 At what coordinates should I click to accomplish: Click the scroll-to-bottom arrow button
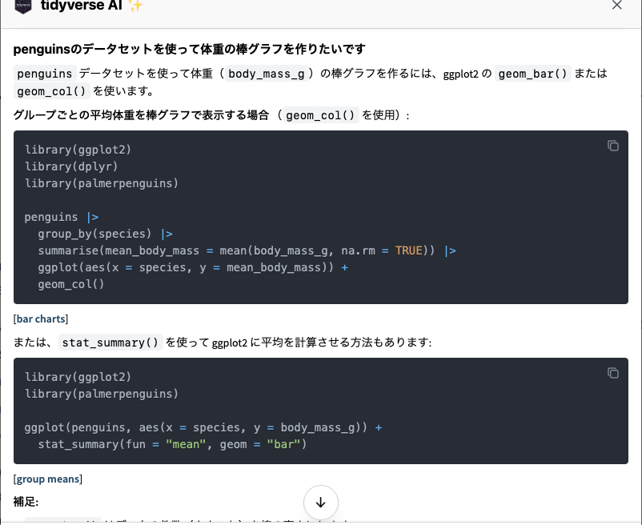point(321,503)
